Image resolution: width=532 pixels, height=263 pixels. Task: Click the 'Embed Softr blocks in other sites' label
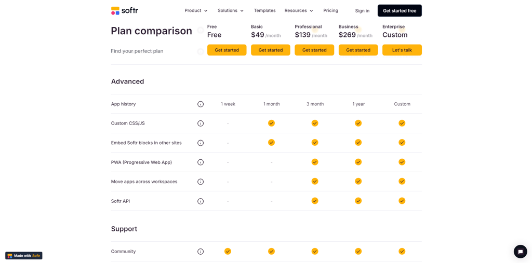tap(146, 143)
